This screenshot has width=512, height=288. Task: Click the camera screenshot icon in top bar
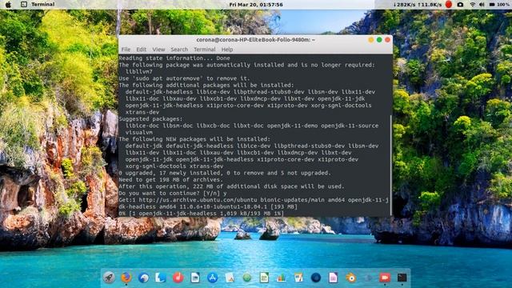(x=460, y=5)
